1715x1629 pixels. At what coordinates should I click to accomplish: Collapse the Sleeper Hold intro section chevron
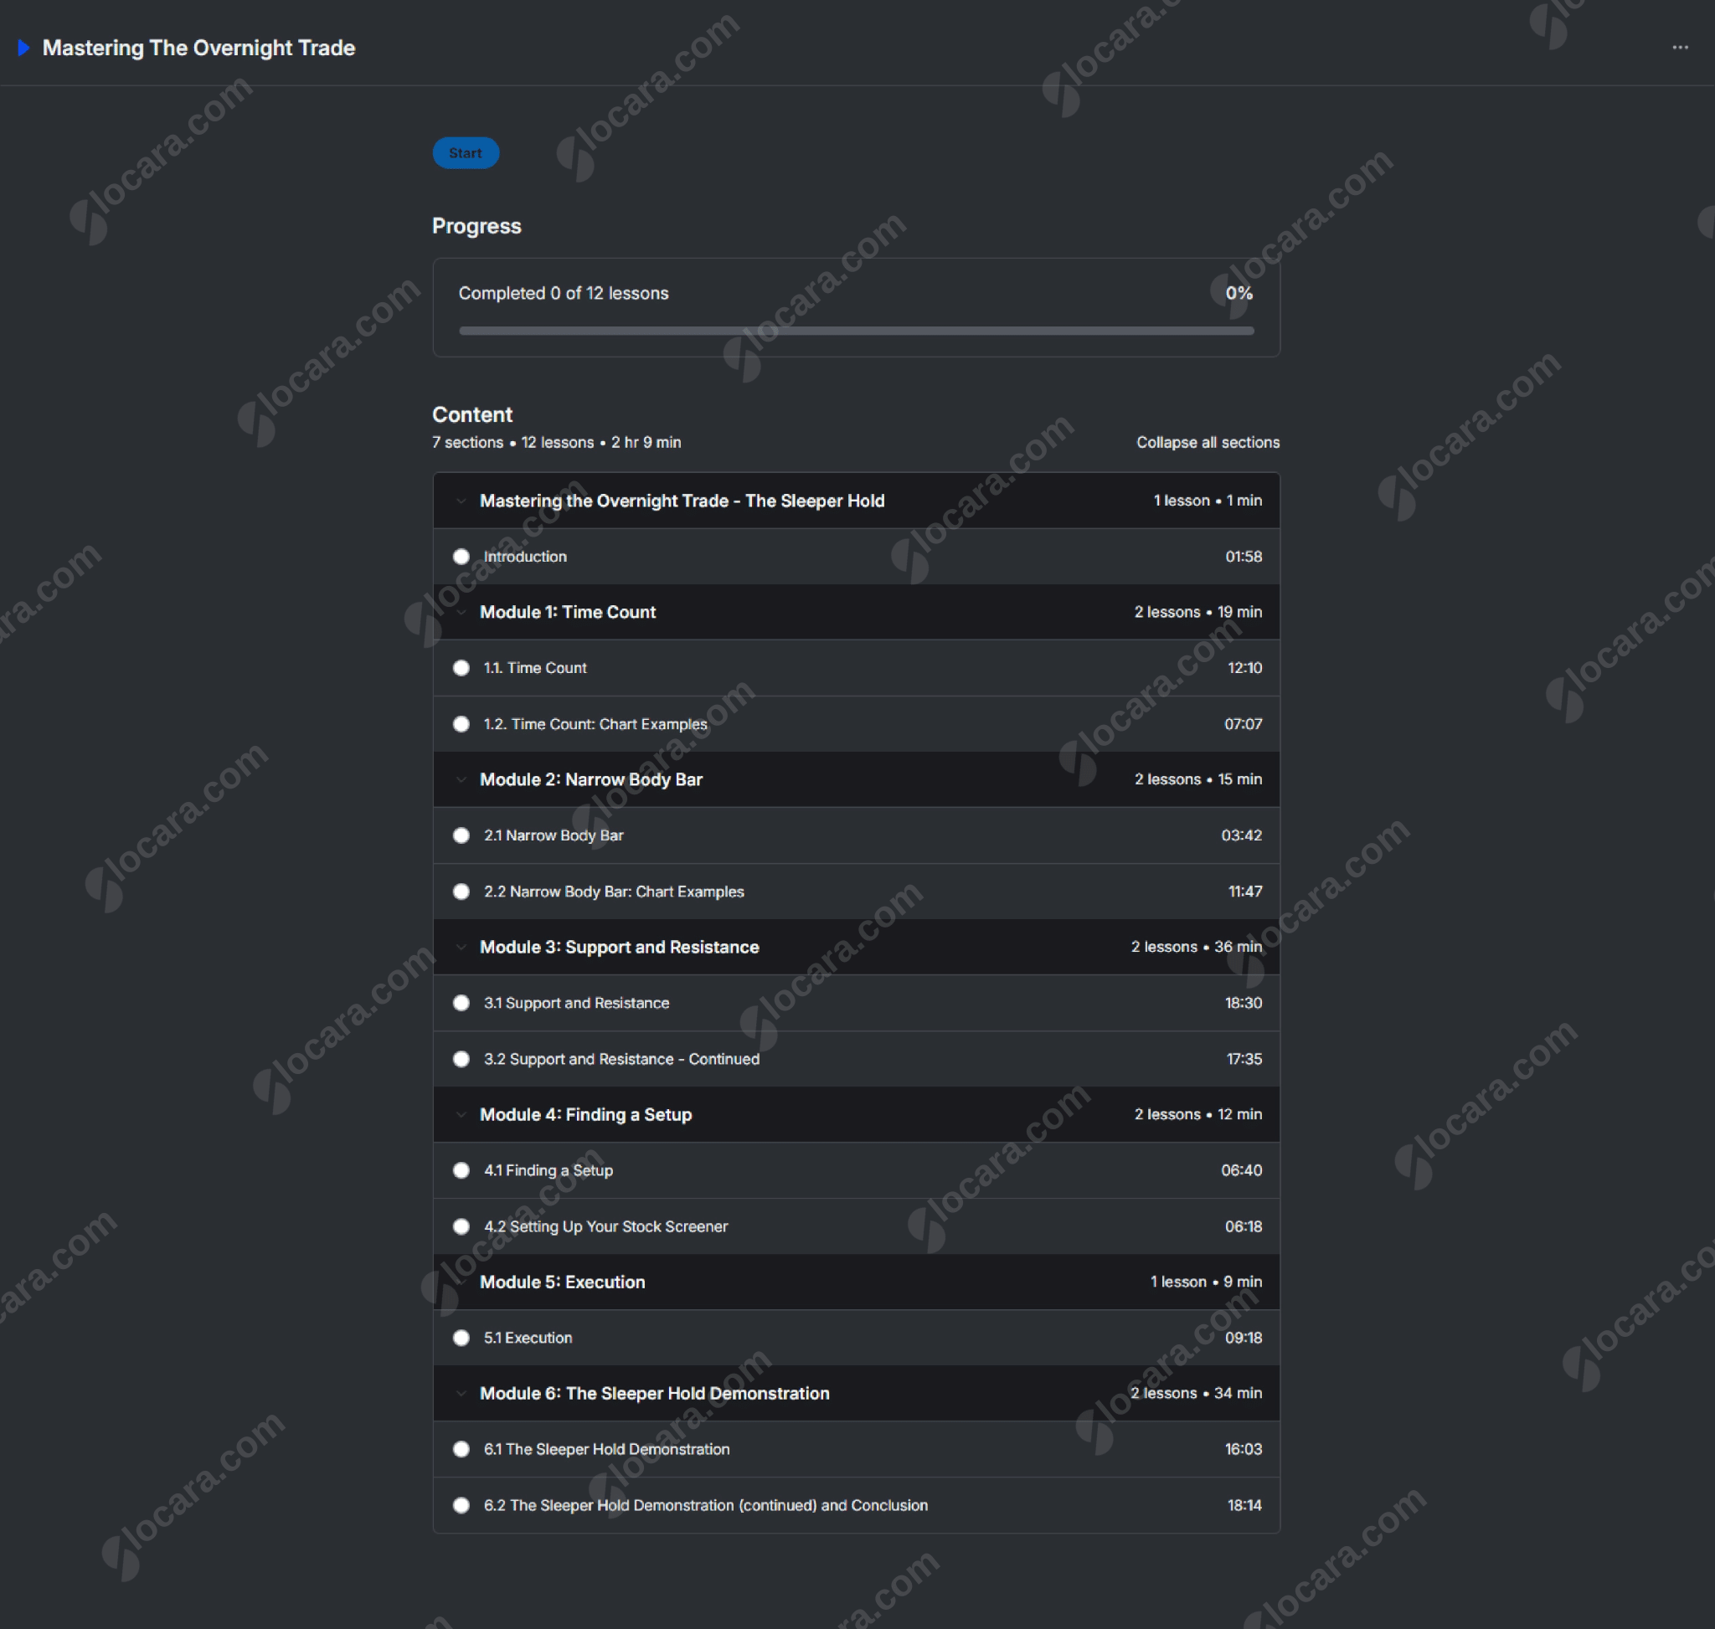[x=461, y=501]
